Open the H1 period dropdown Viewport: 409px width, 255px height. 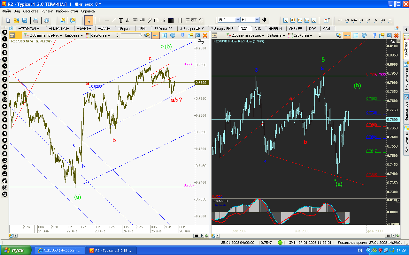[x=257, y=20]
